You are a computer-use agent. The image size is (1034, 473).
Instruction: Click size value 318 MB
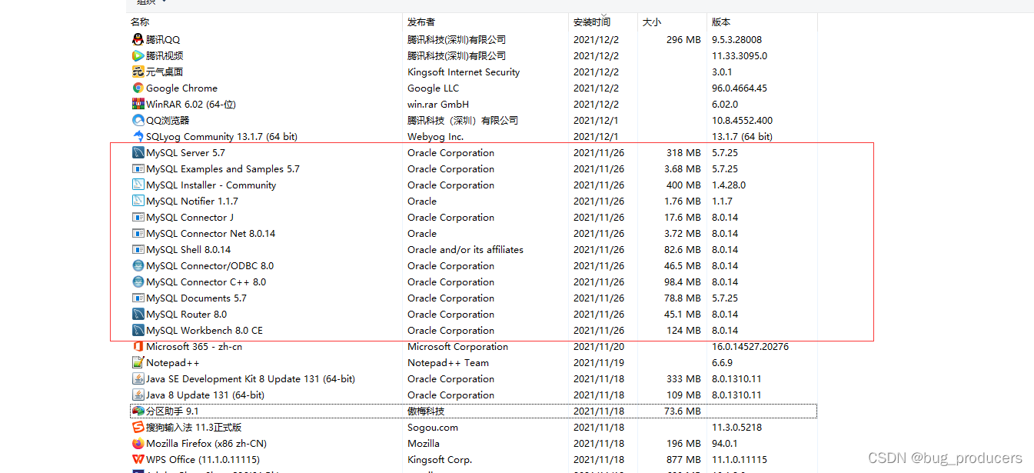click(683, 152)
